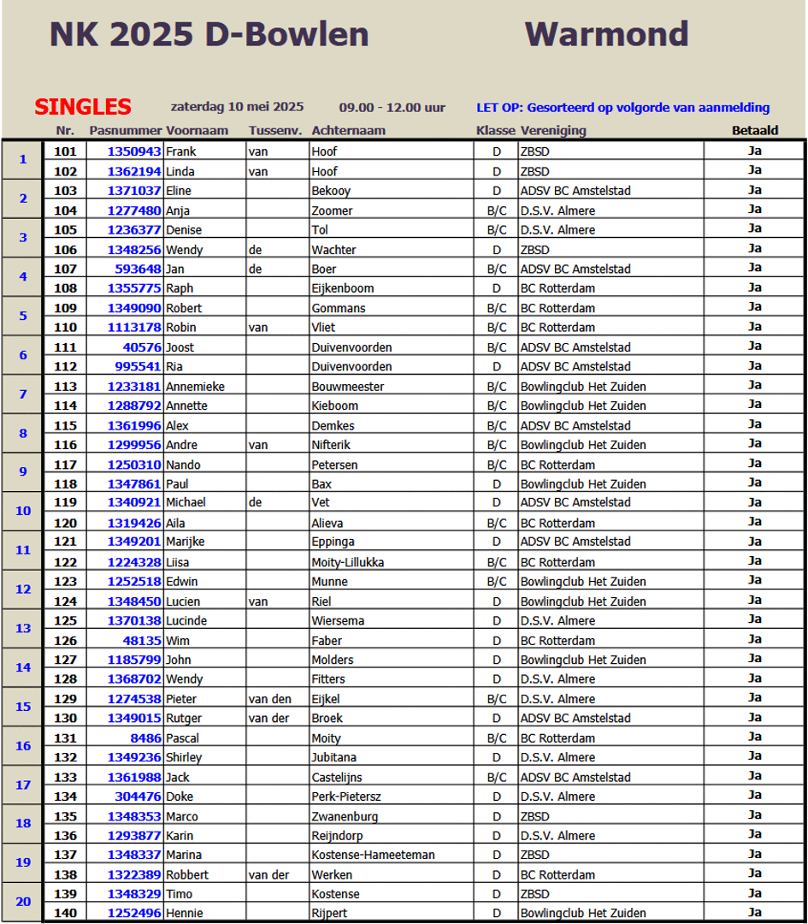Select the 'NK 2025 D-Bowlen' title
The width and height of the screenshot is (808, 924).
point(209,34)
